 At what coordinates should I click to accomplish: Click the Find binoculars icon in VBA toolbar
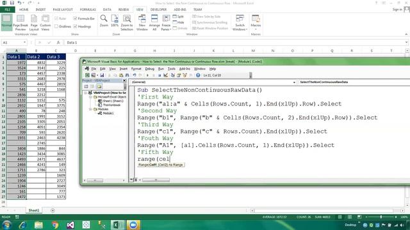(x=127, y=75)
